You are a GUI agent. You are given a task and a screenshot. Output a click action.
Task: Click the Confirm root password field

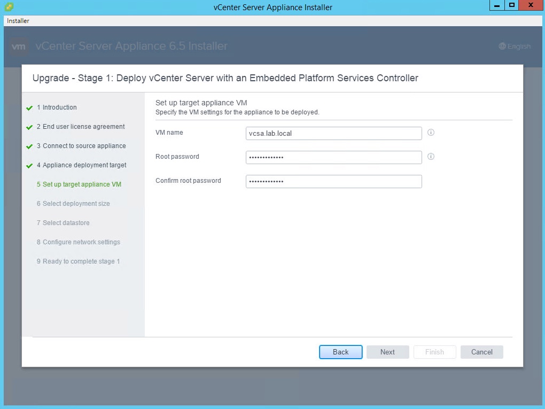tap(333, 181)
